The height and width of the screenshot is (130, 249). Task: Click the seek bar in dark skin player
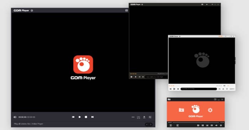point(147,74)
